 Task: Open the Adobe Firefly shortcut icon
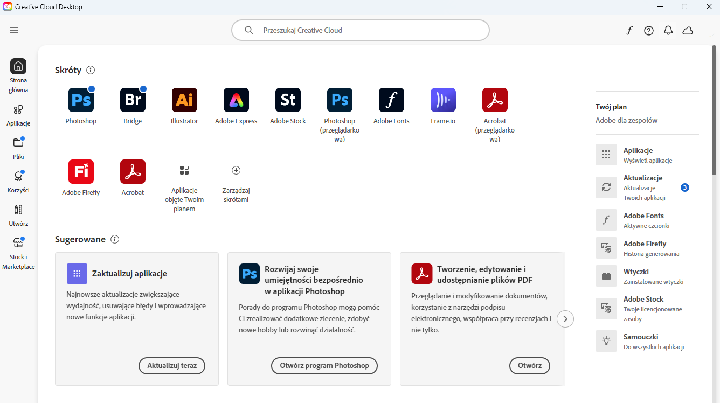(81, 172)
